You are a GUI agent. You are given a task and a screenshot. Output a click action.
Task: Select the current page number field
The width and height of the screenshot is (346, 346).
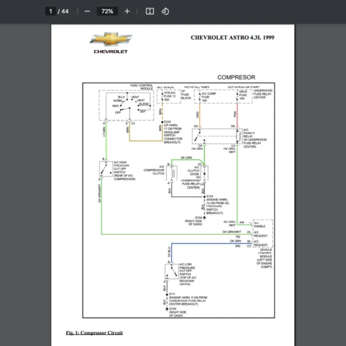(51, 11)
